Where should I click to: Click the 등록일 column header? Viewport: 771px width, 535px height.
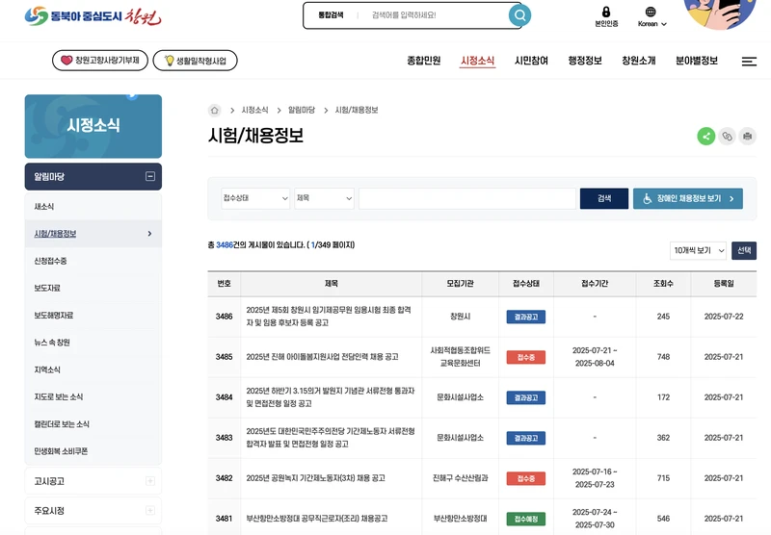click(724, 284)
